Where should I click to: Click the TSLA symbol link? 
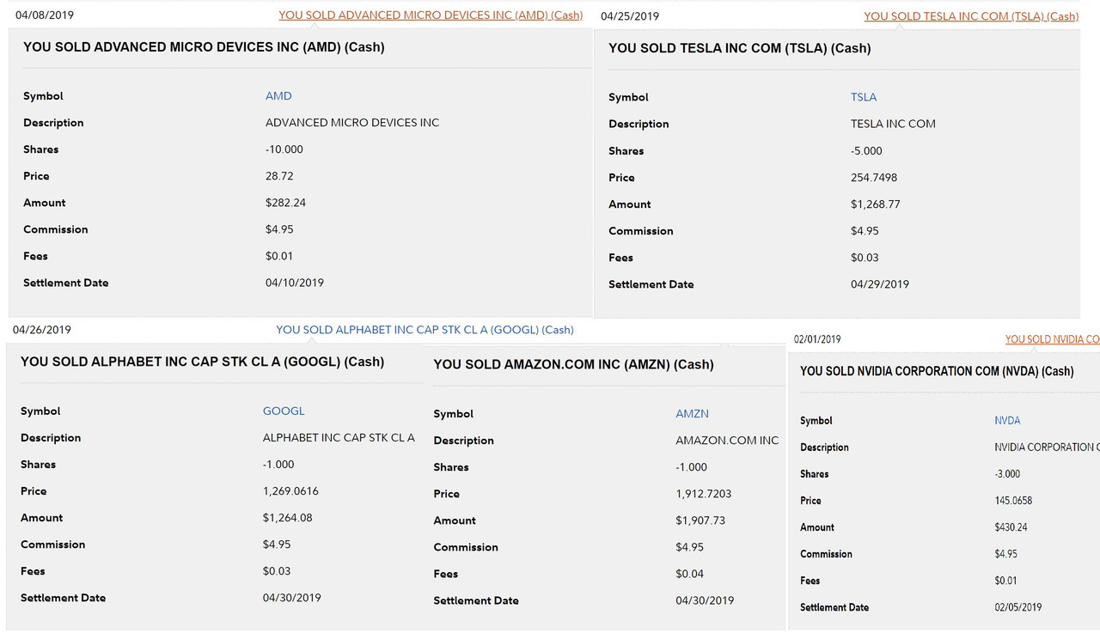pyautogui.click(x=864, y=97)
